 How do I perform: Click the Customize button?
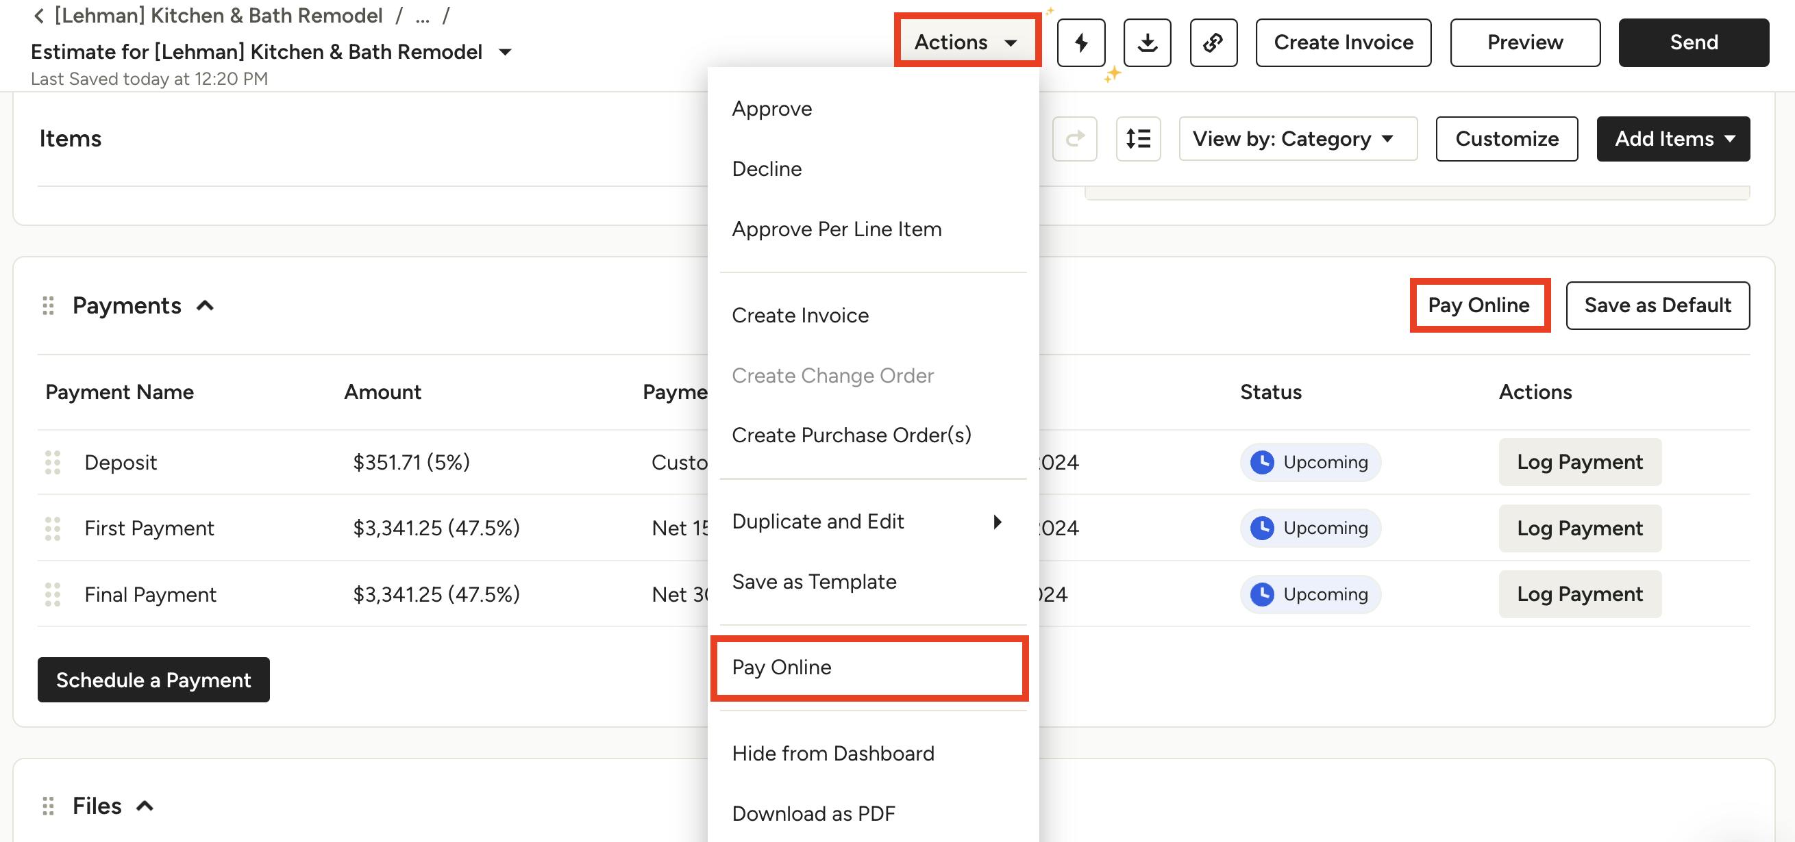pos(1507,138)
